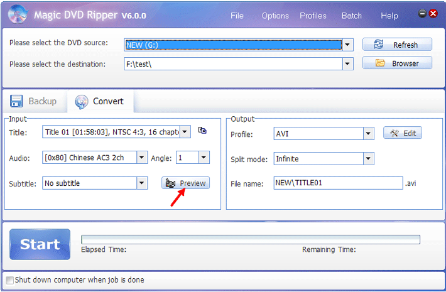Screen dimensions: 446x292
Task: Switch to the Backup tab
Action: (x=33, y=101)
